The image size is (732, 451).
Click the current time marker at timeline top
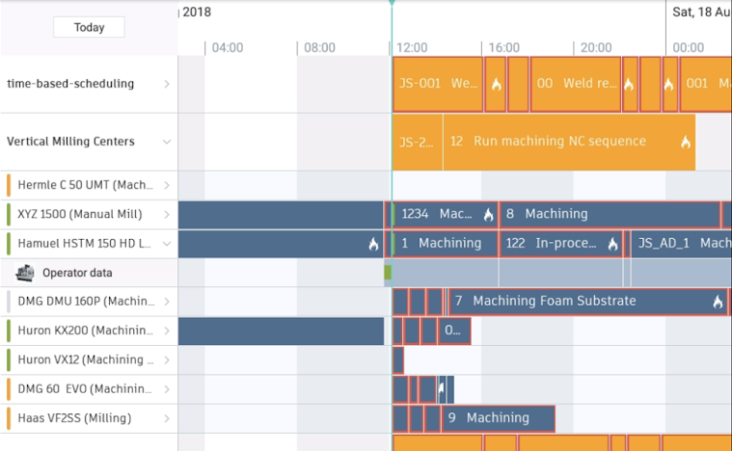tap(392, 3)
